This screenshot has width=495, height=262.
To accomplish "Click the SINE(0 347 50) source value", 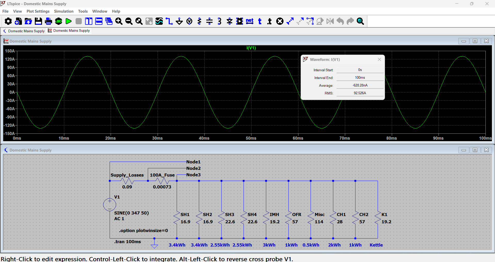I will 131,213.
